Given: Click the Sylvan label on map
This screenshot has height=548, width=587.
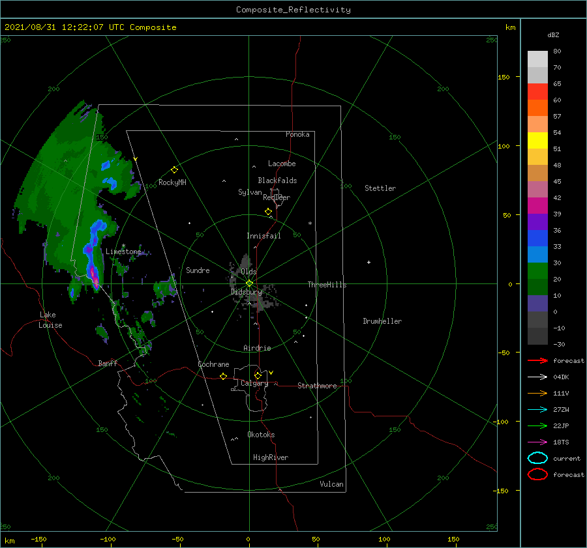Looking at the screenshot, I should [250, 192].
